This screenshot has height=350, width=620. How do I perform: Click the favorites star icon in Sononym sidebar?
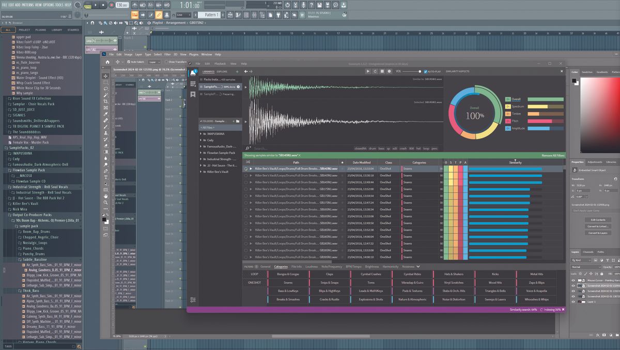(x=193, y=94)
